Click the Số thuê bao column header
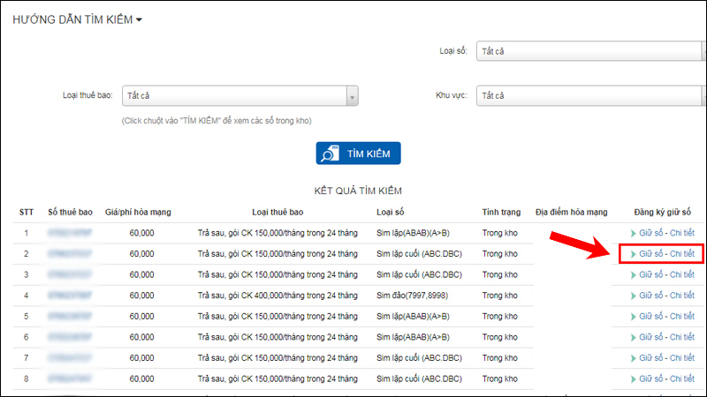Viewport: 707px width, 397px height. 70,213
